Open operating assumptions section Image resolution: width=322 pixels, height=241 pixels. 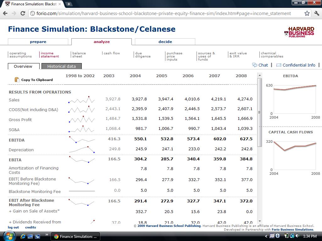20,55
